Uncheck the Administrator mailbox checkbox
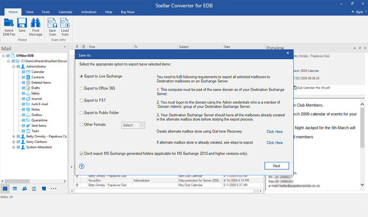Viewport: 368px width, 217px height. point(18,66)
